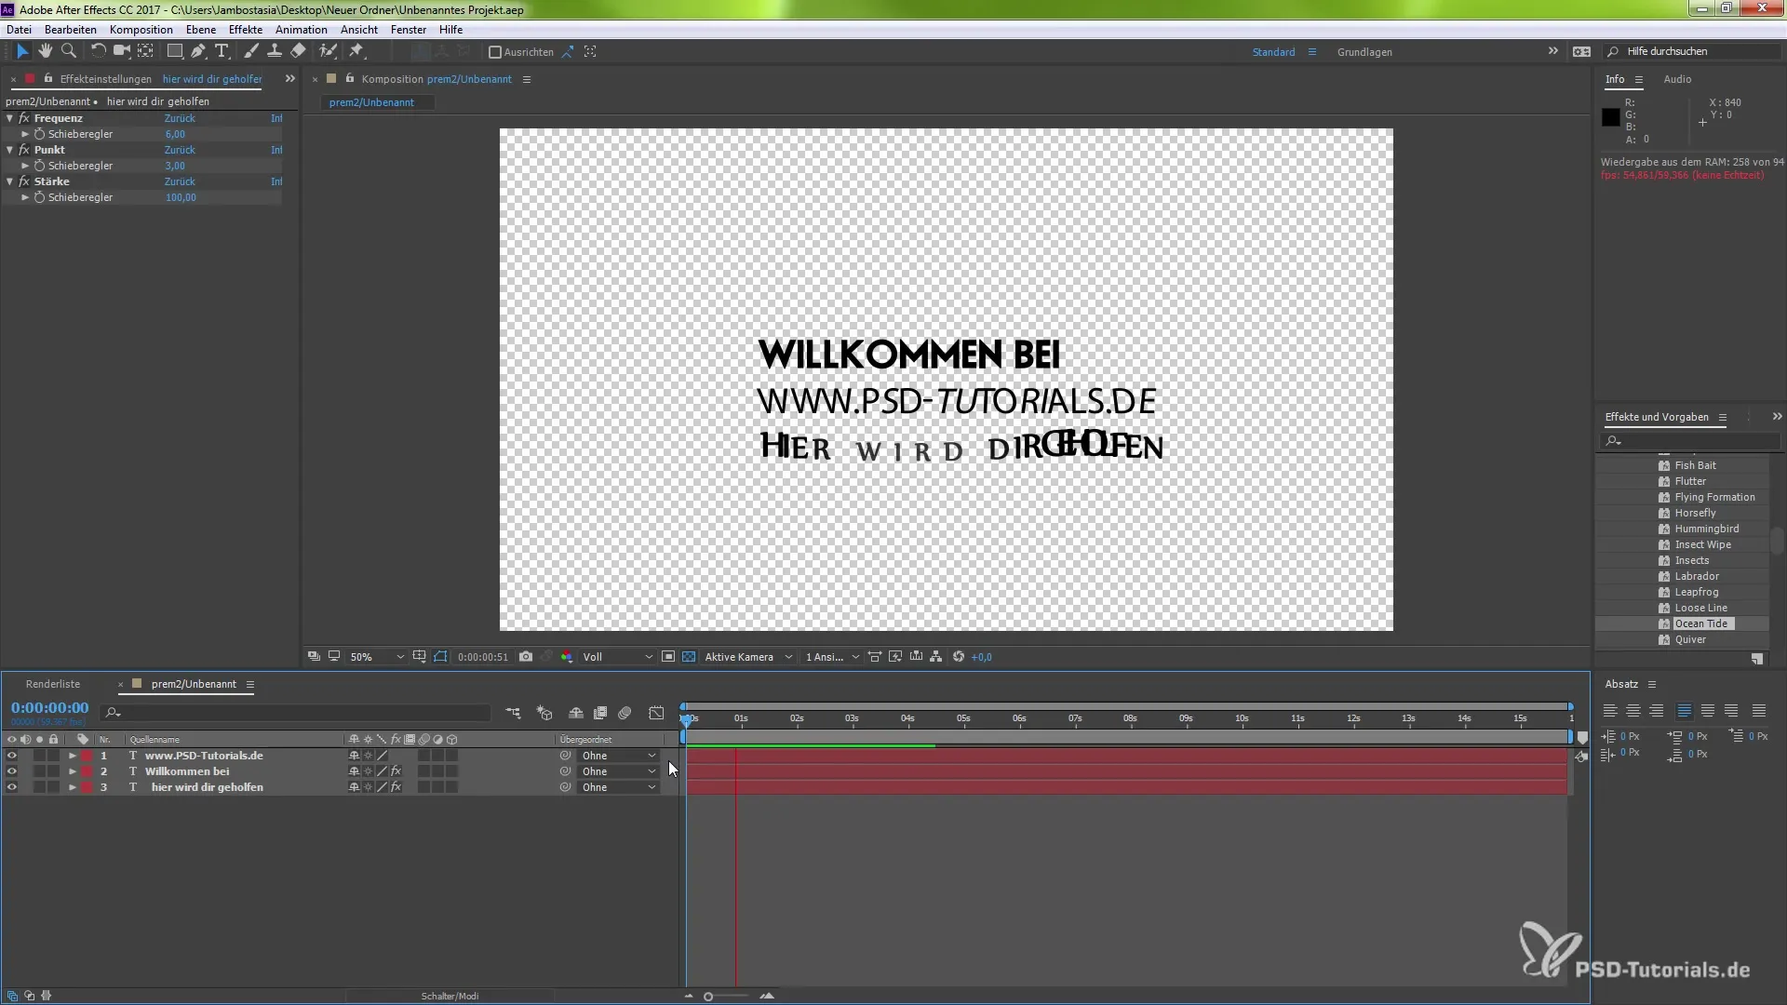Select the Brush tool

251,51
